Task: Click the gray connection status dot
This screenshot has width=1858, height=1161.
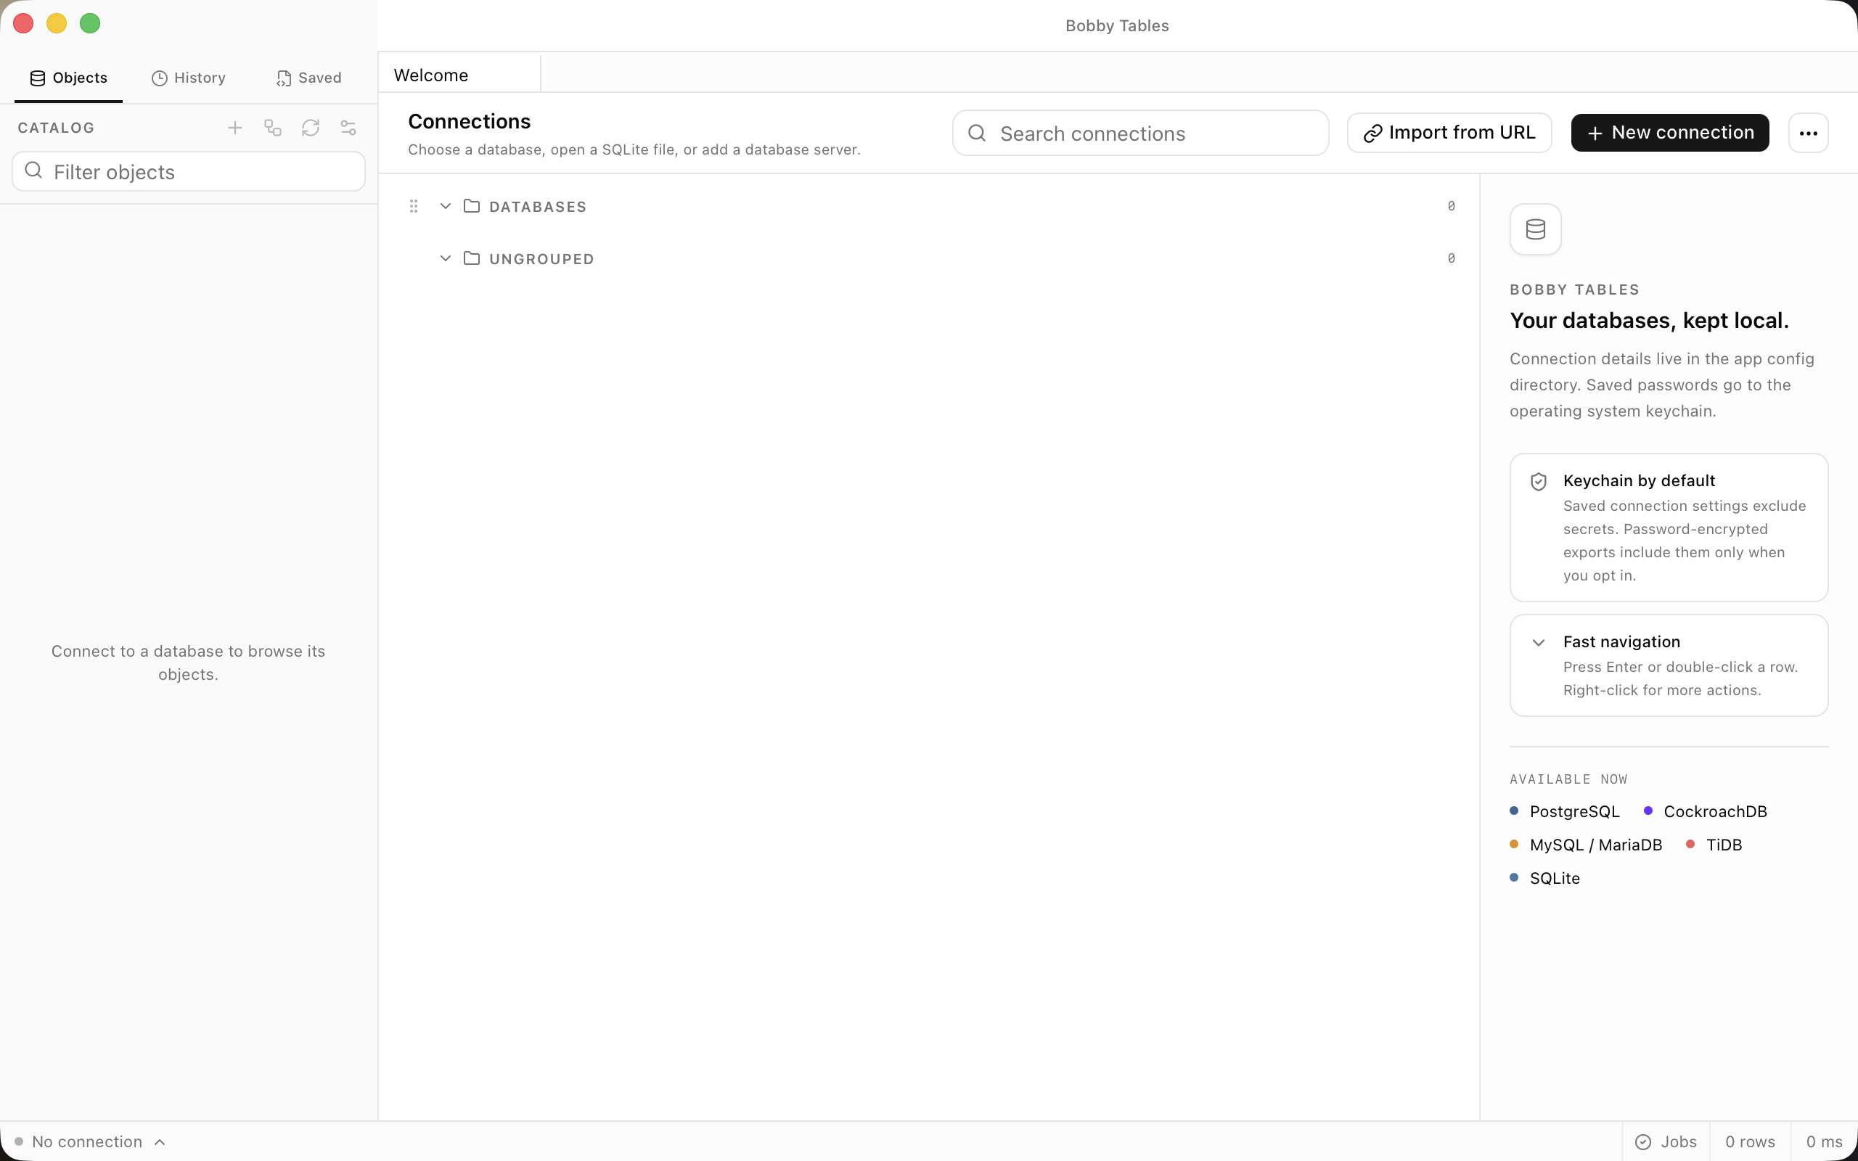Action: (x=19, y=1142)
